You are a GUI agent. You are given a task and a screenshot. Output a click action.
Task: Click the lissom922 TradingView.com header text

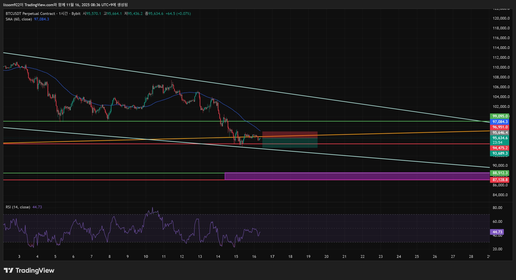point(65,5)
